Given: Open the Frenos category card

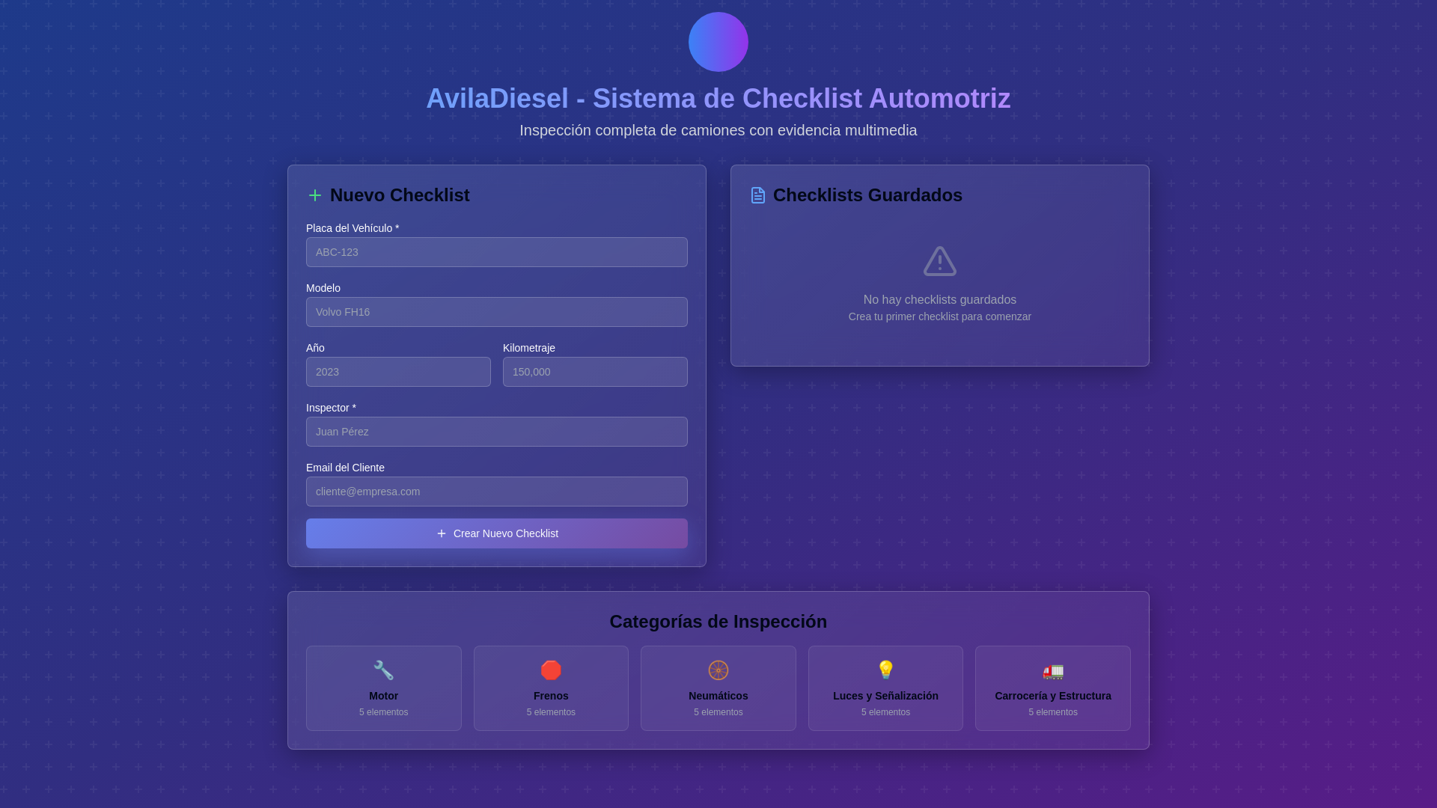Looking at the screenshot, I should tap(551, 688).
